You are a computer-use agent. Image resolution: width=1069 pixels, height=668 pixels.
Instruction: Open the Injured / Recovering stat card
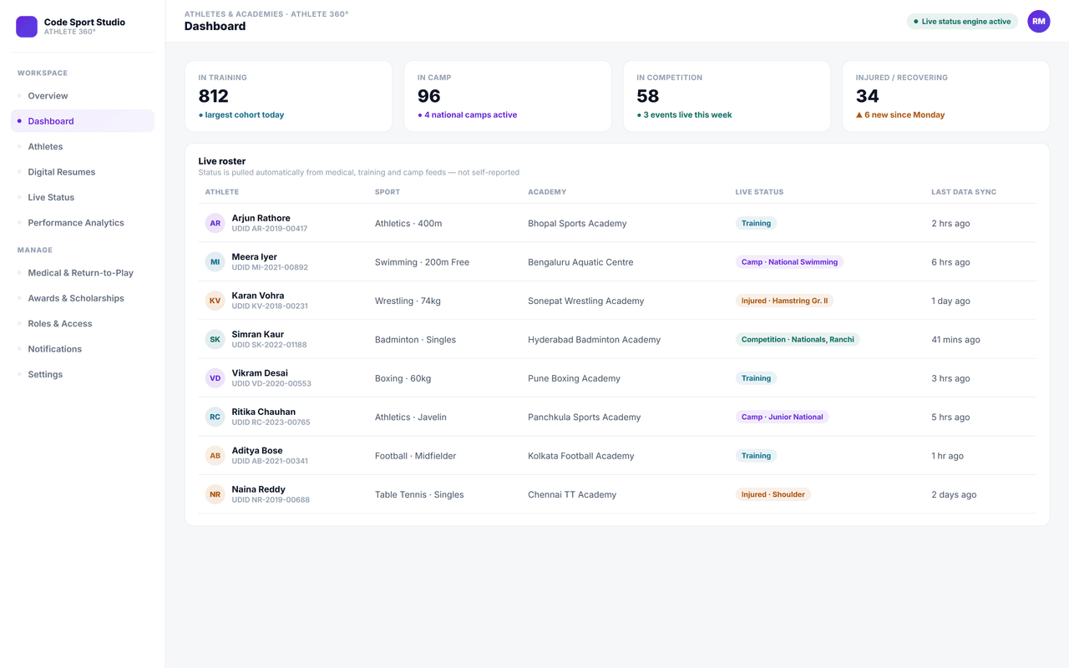pos(945,96)
